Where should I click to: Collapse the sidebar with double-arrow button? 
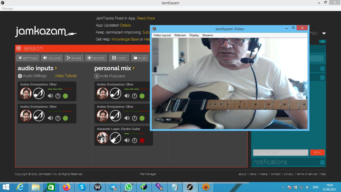pyautogui.click(x=323, y=41)
